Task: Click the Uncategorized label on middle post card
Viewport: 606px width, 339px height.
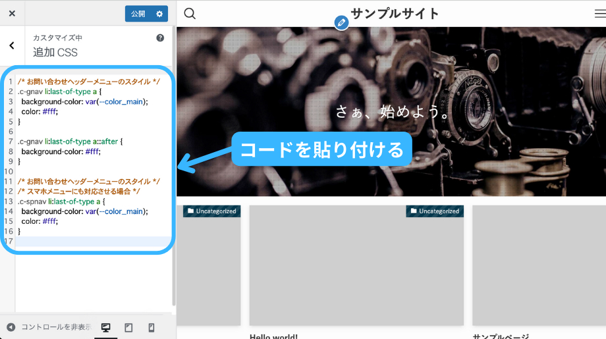Action: click(x=435, y=211)
